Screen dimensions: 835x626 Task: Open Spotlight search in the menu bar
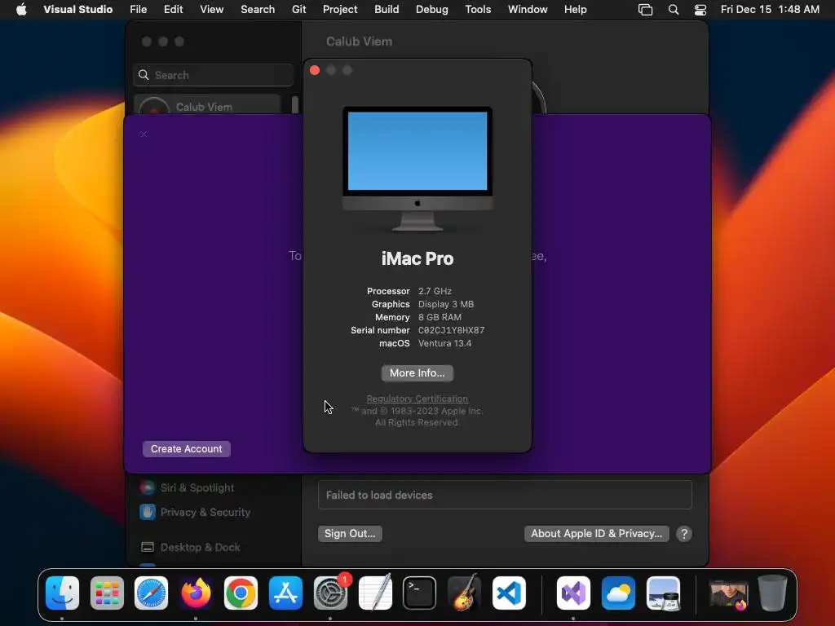[x=673, y=10]
